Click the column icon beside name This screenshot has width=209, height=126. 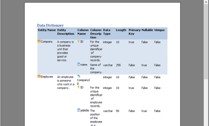79,64
